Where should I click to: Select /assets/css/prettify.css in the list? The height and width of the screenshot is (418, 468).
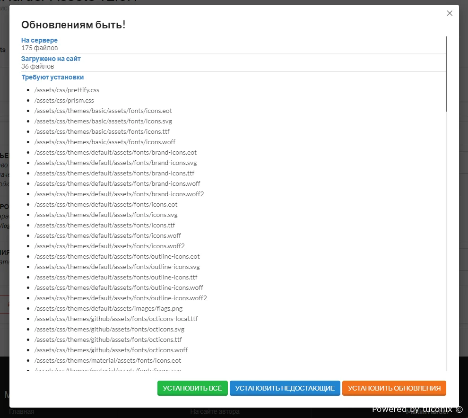click(x=67, y=90)
